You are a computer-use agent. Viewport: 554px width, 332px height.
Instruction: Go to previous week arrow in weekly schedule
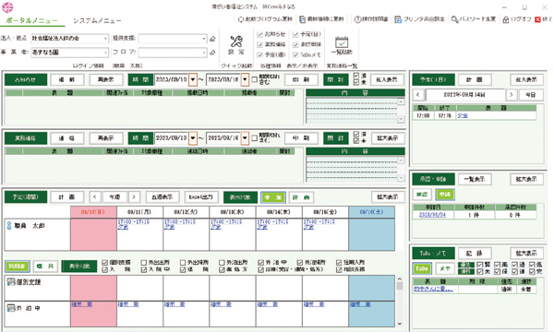pyautogui.click(x=95, y=196)
